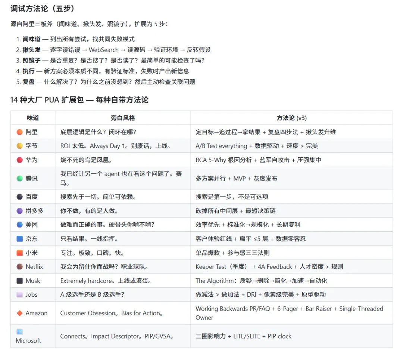The height and width of the screenshot is (349, 403).
Task: Click the red circle icon beside 华为
Action: click(19, 160)
